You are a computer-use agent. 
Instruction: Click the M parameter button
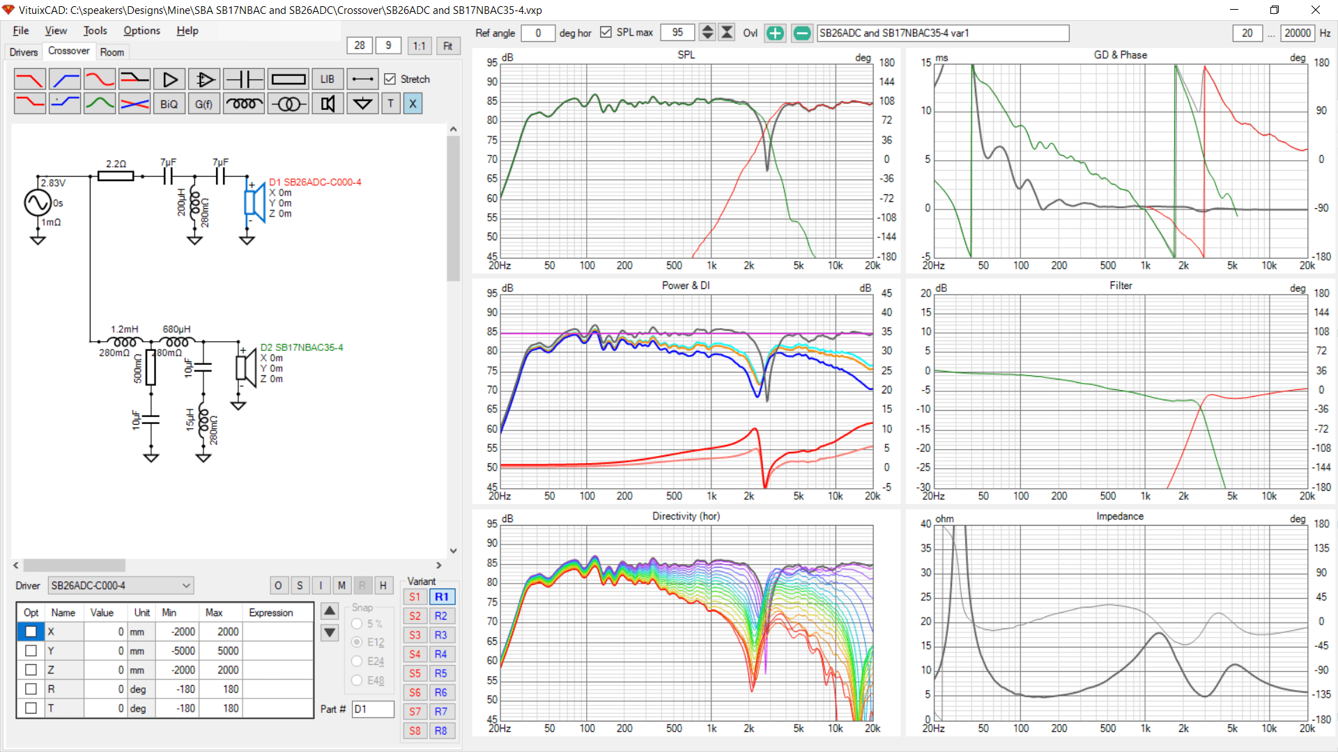(x=341, y=586)
